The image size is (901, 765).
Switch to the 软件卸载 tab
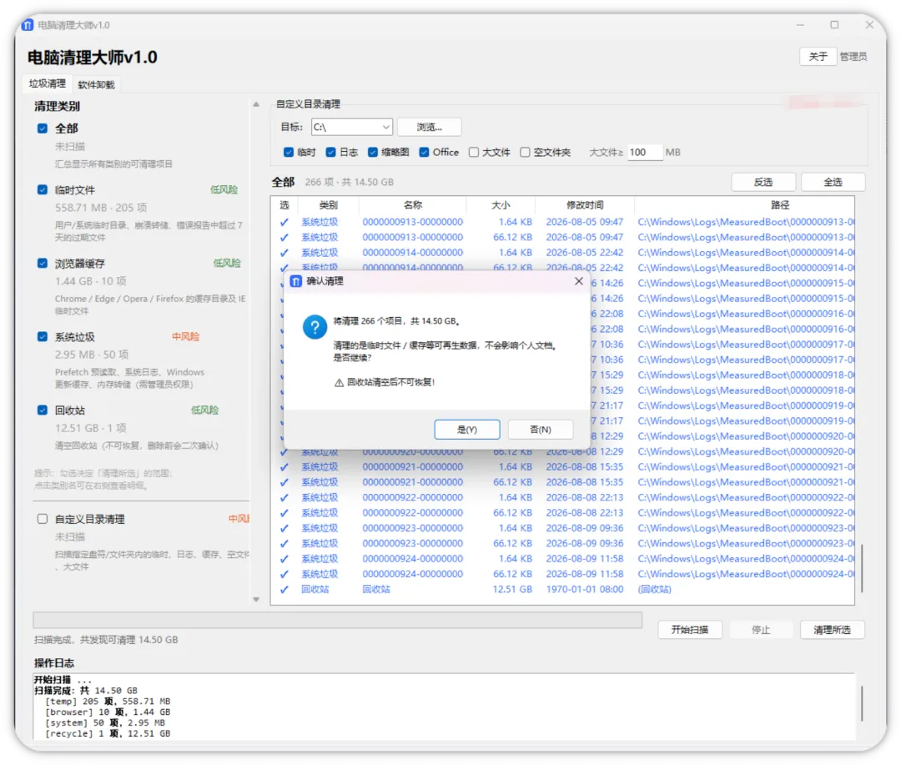[96, 84]
